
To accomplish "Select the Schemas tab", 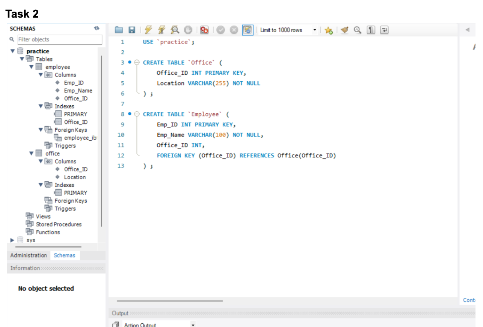I will 65,255.
